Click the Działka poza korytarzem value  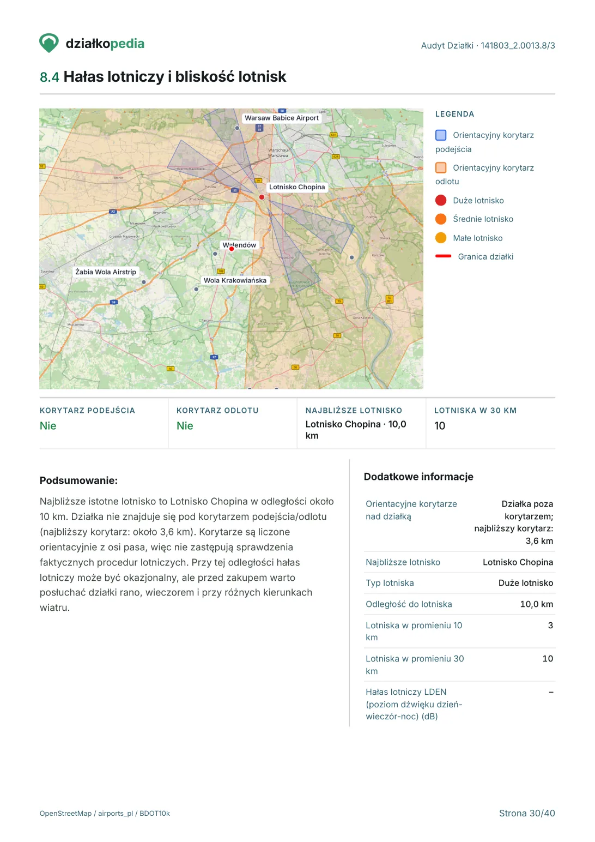pyautogui.click(x=514, y=522)
